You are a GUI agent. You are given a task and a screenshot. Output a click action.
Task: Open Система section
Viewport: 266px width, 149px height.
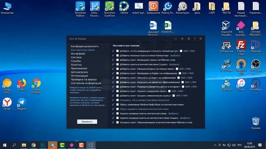coord(76,58)
